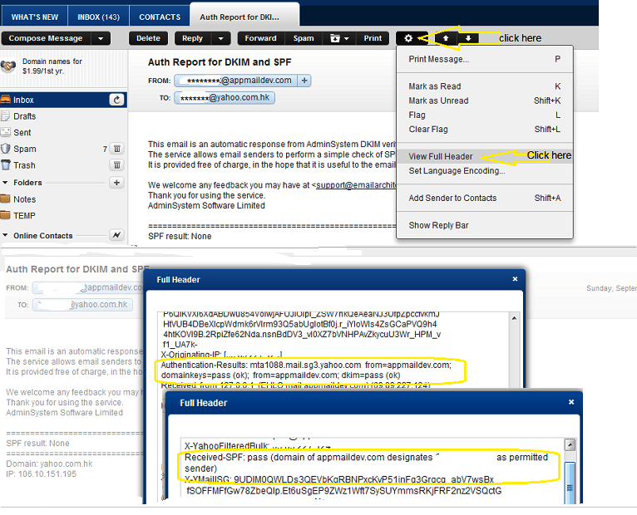This screenshot has height=515, width=637.
Task: Click the handshake ad icon
Action: 8,66
